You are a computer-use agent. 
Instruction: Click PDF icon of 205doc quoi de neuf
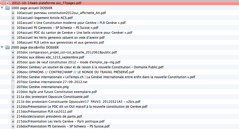pos(13,62)
